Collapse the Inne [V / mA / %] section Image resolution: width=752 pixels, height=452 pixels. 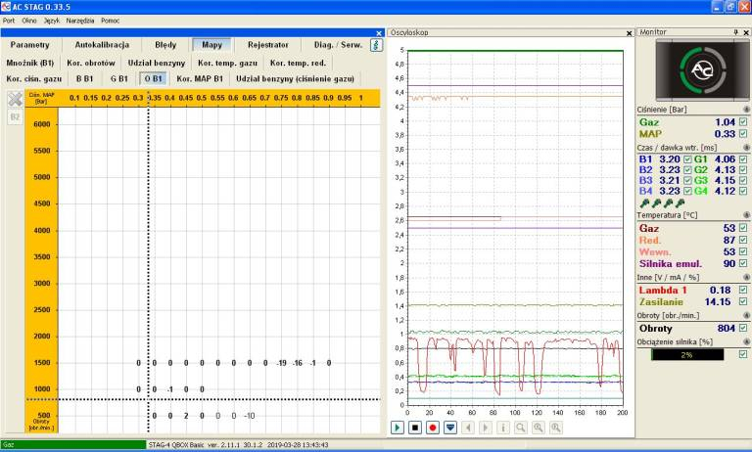click(746, 277)
